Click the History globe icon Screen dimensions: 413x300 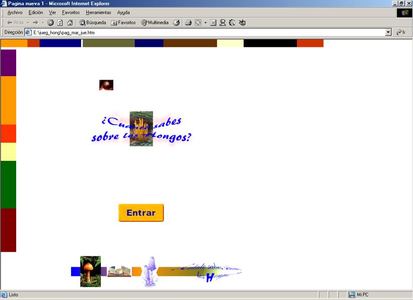tap(176, 23)
